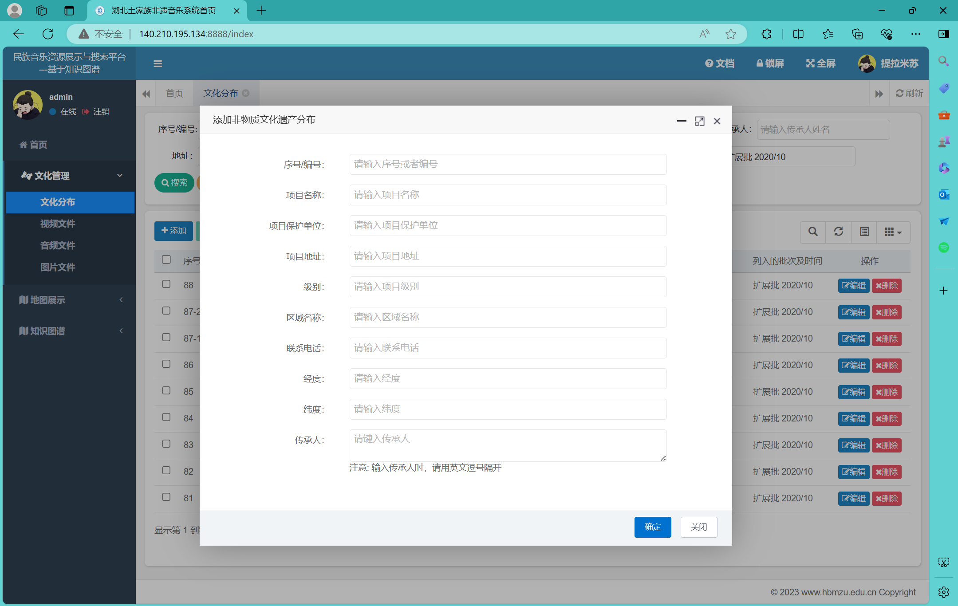Delete row 81 with 删除
958x606 pixels.
click(887, 499)
